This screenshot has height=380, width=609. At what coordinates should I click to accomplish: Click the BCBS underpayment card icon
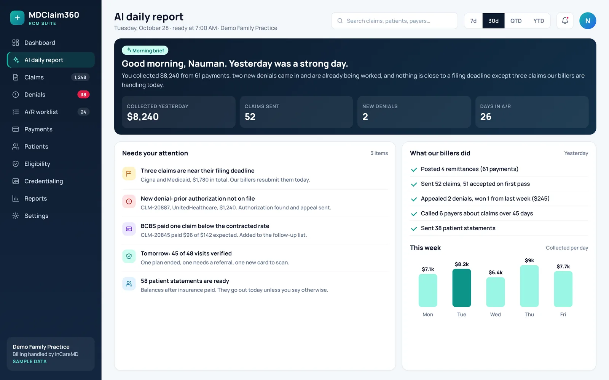[129, 229]
